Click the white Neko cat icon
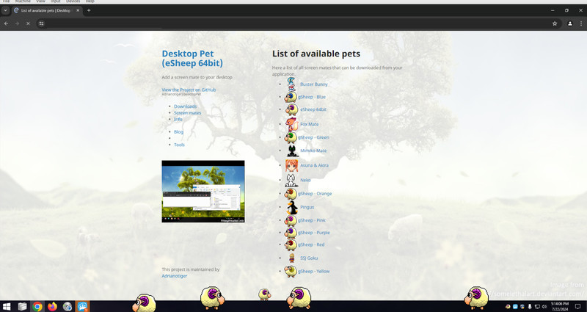The image size is (587, 312). (x=291, y=180)
